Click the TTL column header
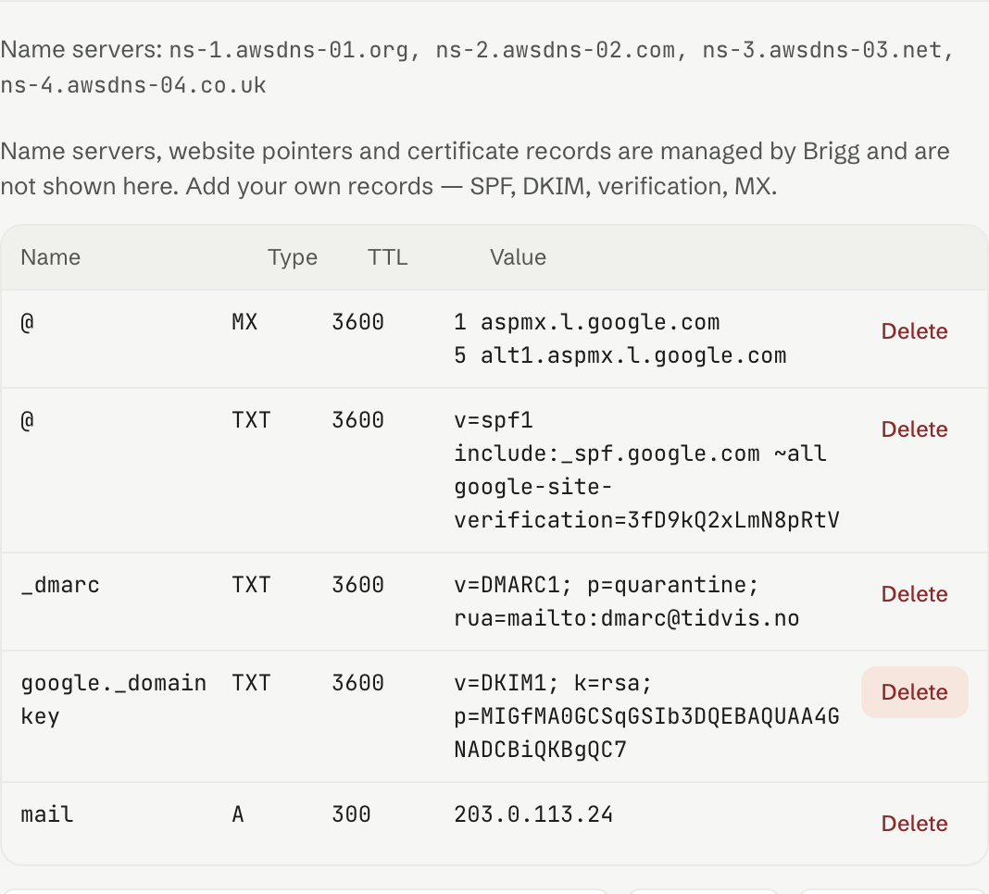989x894 pixels. pos(387,257)
